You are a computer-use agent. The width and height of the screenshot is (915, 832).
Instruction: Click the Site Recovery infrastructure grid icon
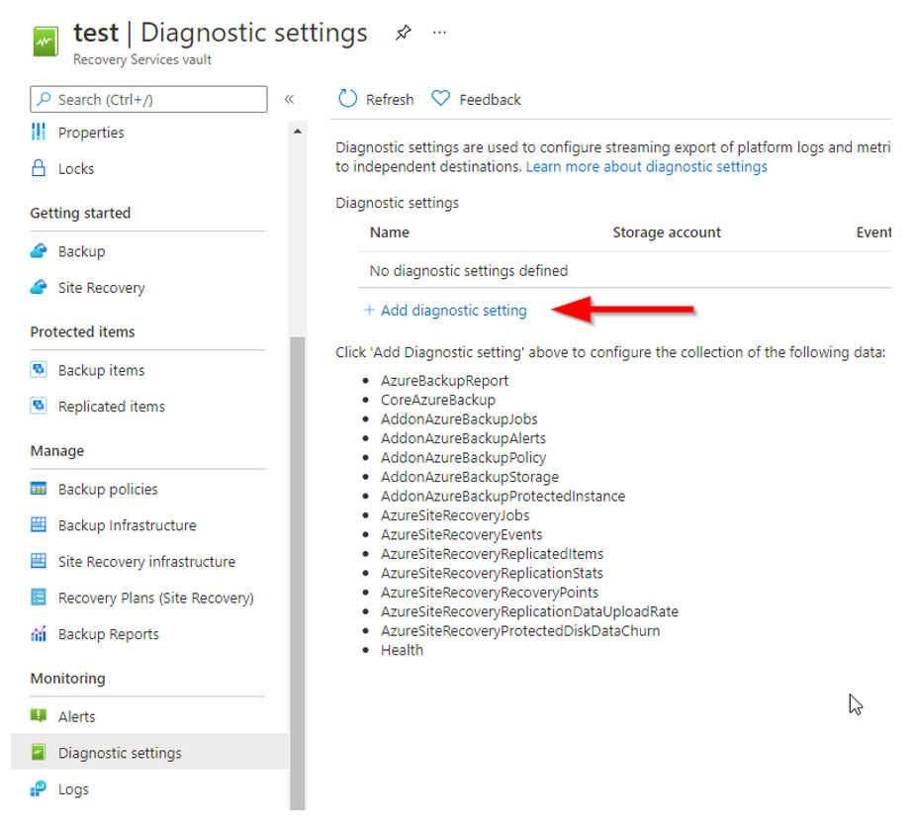39,561
